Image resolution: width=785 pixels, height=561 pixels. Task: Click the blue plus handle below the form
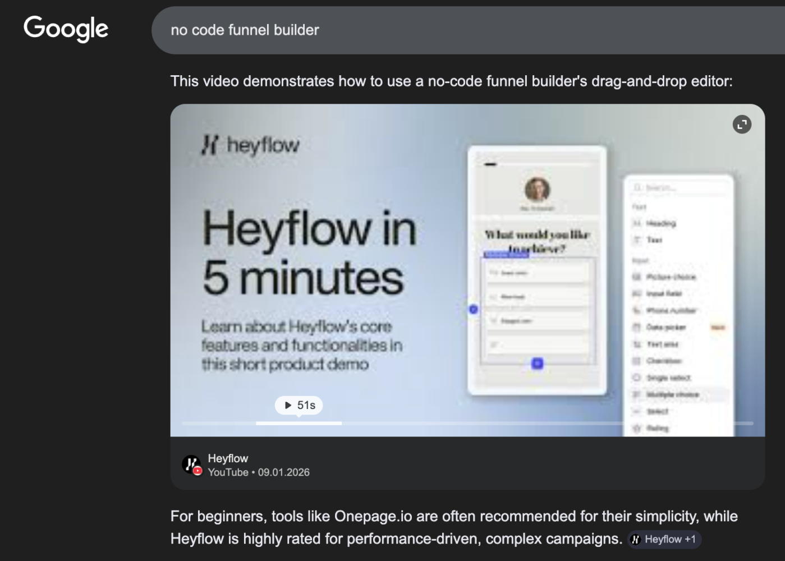tap(537, 364)
